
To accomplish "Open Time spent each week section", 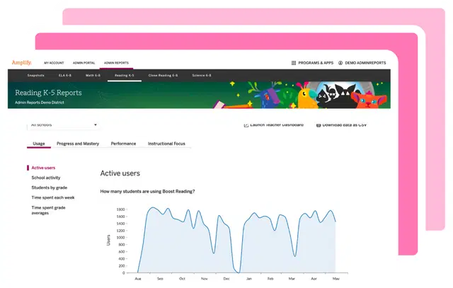I will point(52,197).
